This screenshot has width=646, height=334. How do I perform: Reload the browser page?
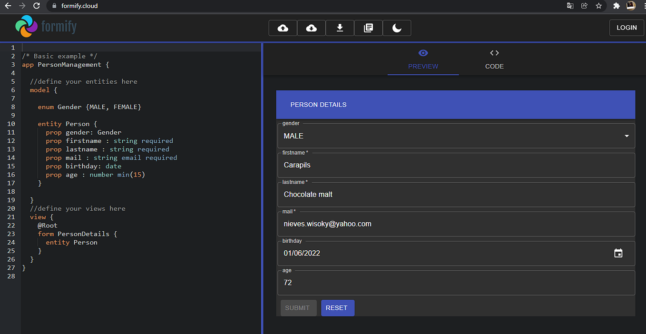click(x=37, y=6)
